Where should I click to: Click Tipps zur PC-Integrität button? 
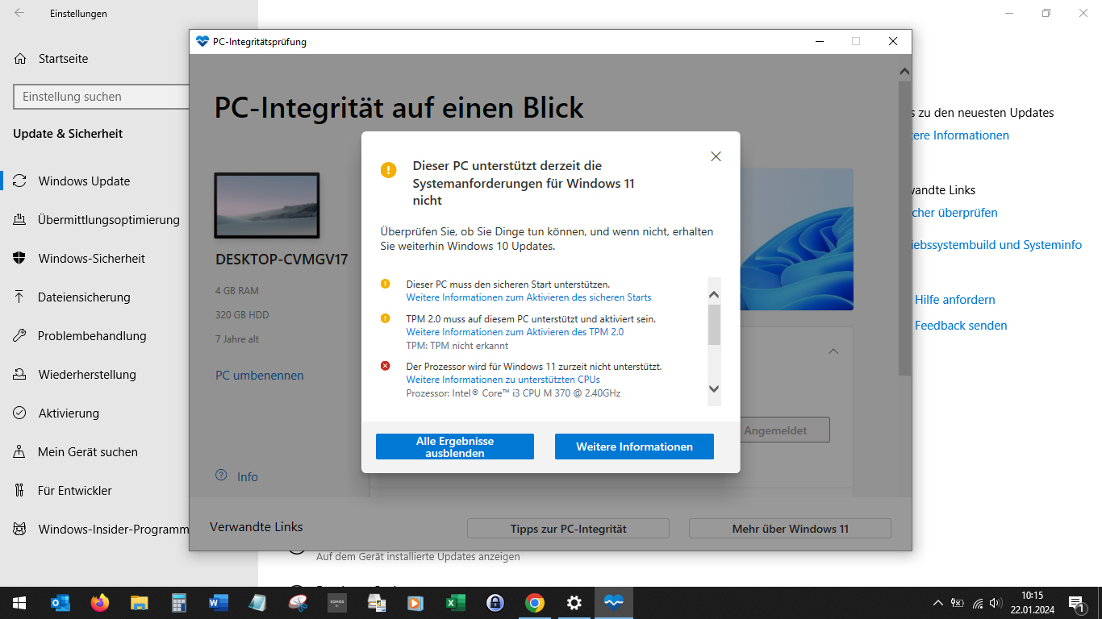pos(568,529)
